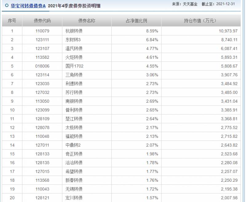Select bond code 113582
The width and height of the screenshot is (246, 202).
pyautogui.click(x=42, y=57)
